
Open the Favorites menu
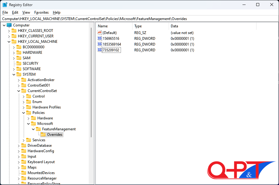41,12
